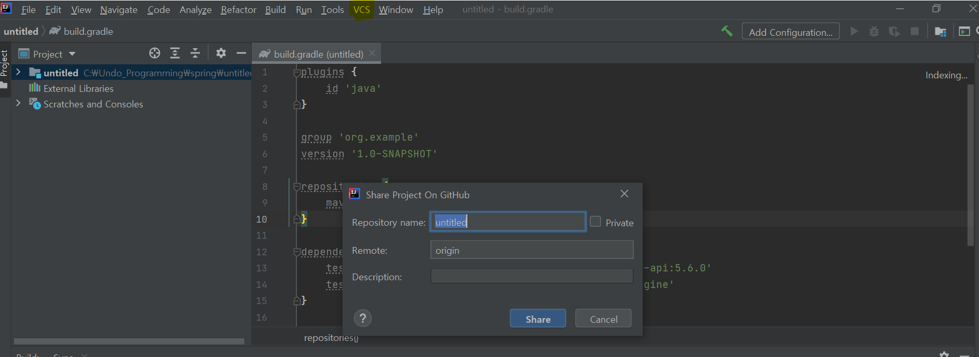
Task: Click Run with Coverage icon
Action: (x=894, y=32)
